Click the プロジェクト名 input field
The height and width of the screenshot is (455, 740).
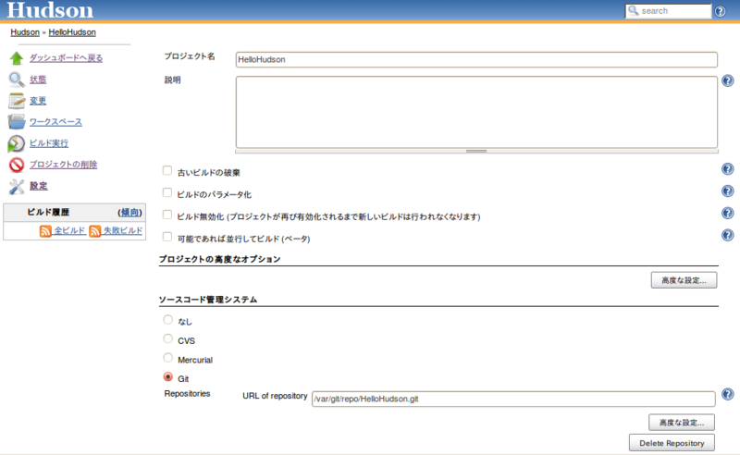point(476,59)
